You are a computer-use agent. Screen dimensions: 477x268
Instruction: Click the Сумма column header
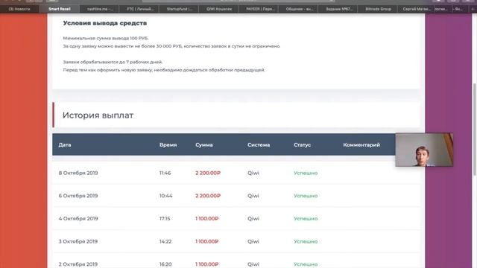[x=203, y=145]
